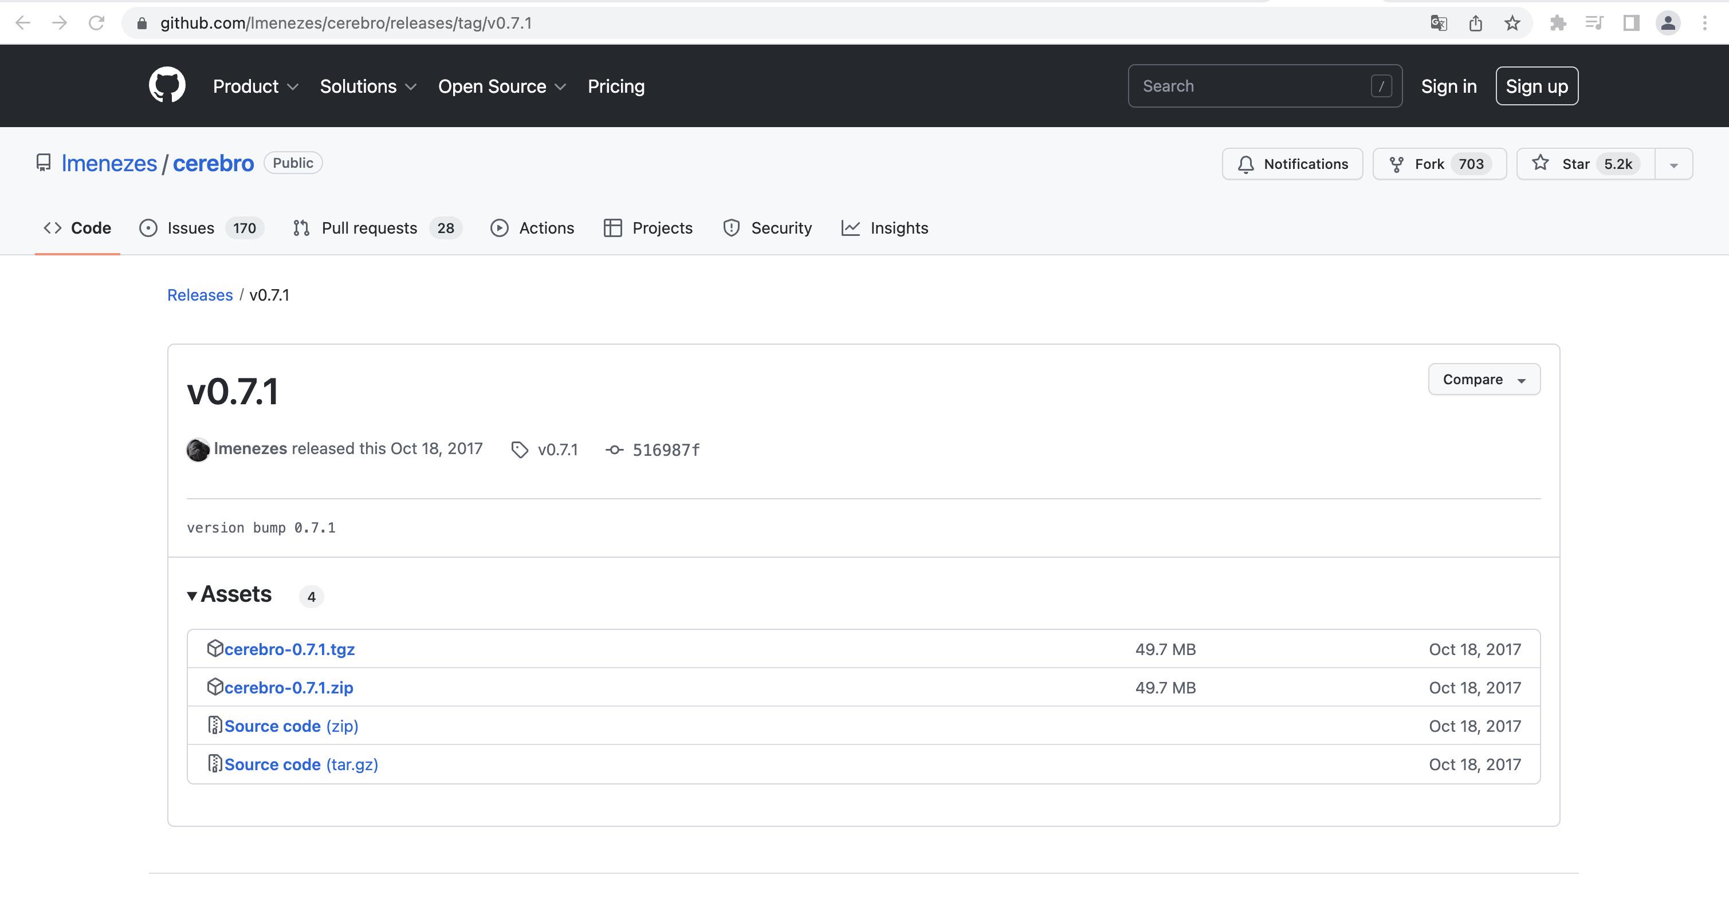Viewport: 1729px width, 899px height.
Task: Click the Sign up button
Action: (1537, 86)
